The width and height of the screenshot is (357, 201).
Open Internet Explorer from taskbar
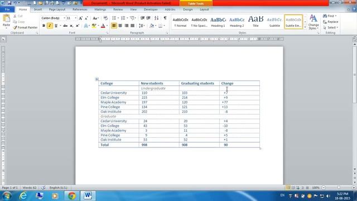[23, 196]
